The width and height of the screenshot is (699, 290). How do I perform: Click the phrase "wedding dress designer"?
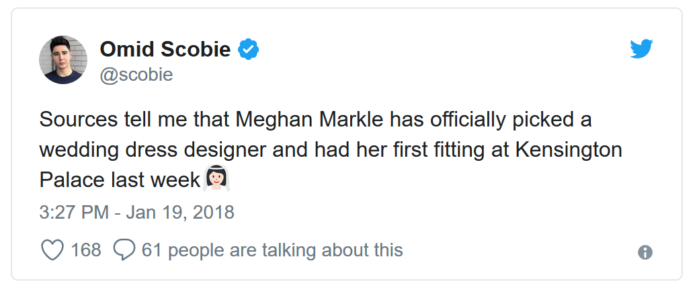(x=153, y=150)
